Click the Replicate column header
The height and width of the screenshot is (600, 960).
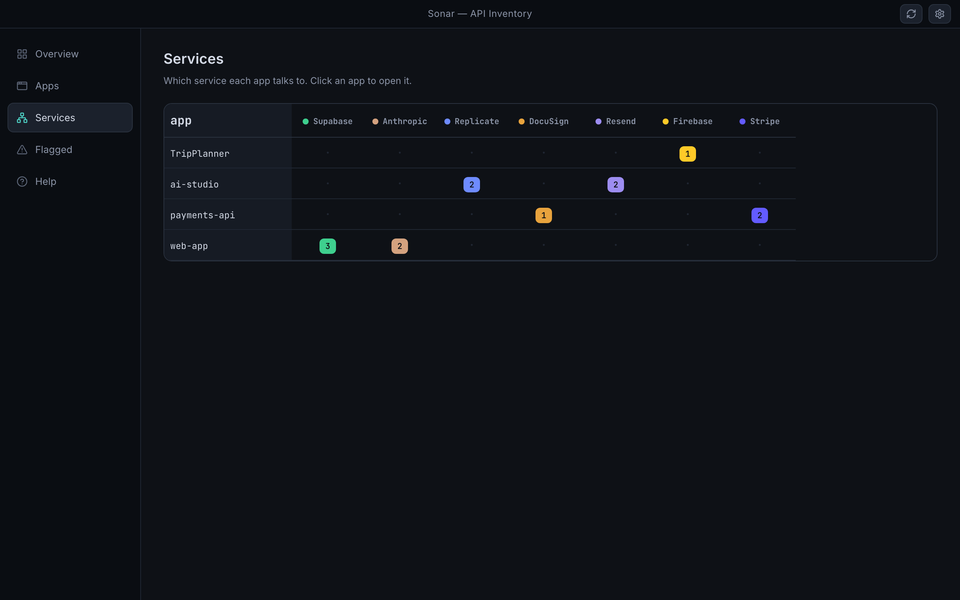472,121
